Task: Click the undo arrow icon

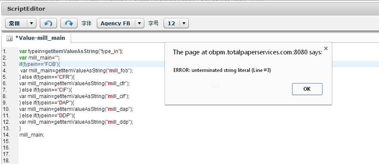Action: click(x=48, y=23)
